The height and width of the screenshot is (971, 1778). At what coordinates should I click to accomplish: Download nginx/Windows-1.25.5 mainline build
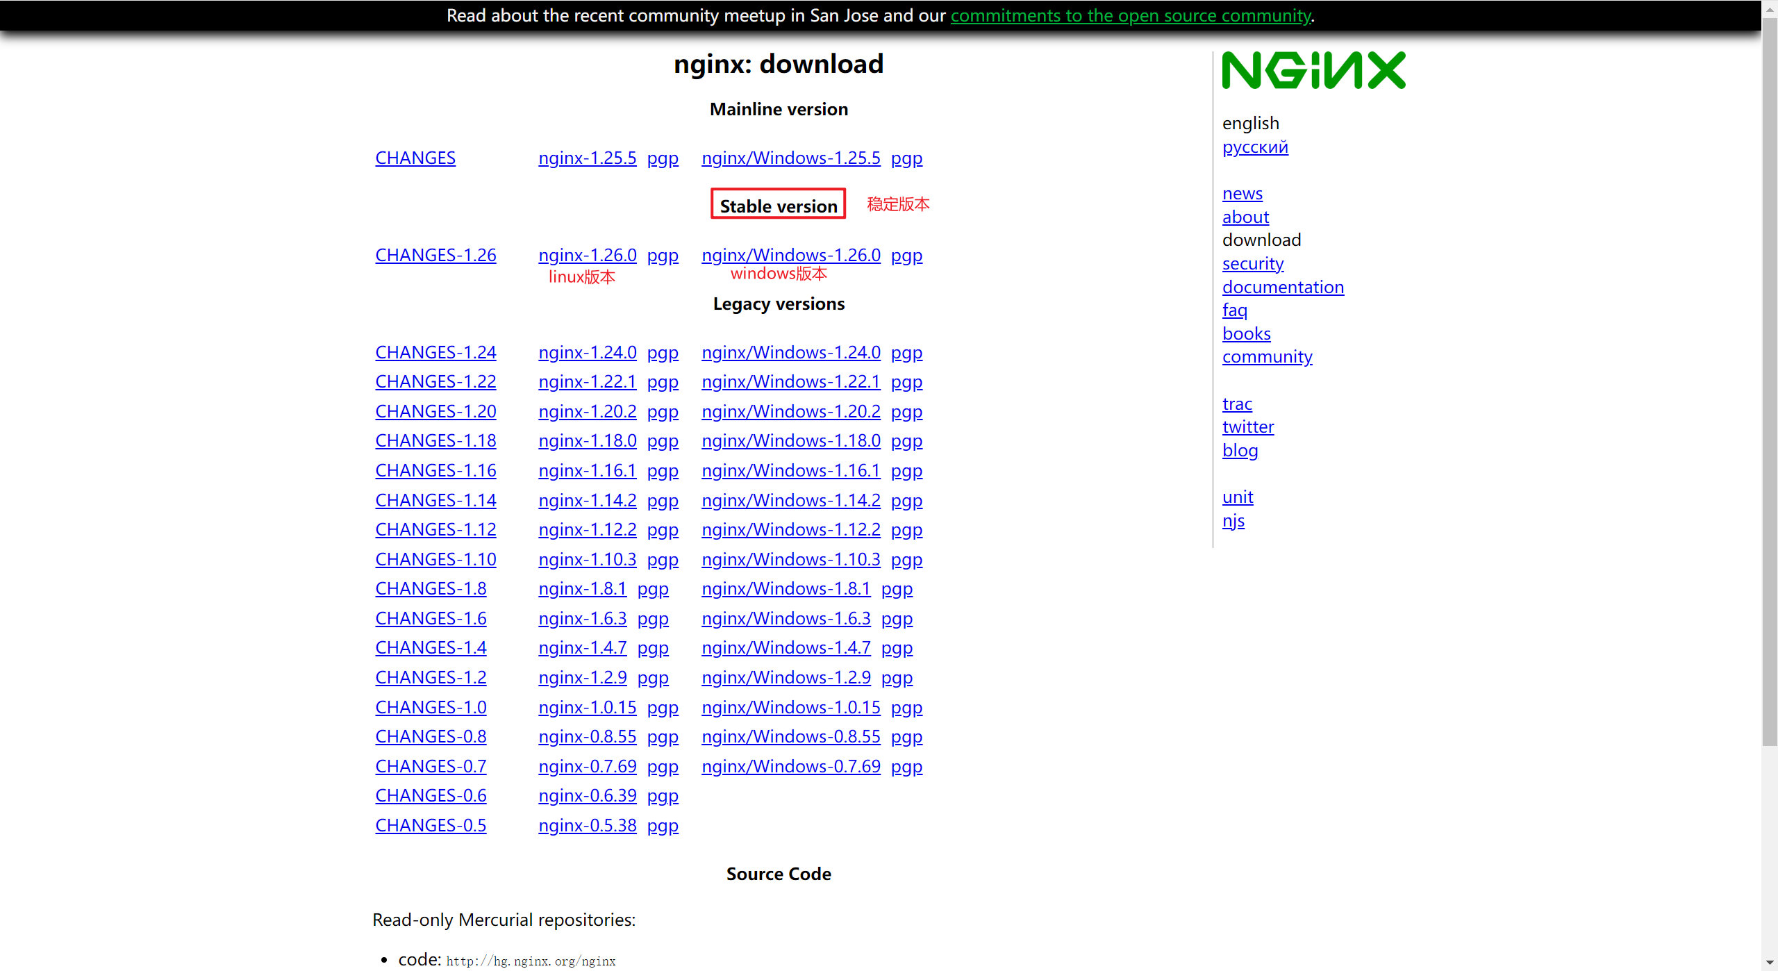(791, 158)
